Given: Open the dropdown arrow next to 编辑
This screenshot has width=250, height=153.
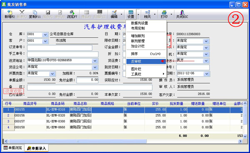Looking at the screenshot, I should click(122, 14).
